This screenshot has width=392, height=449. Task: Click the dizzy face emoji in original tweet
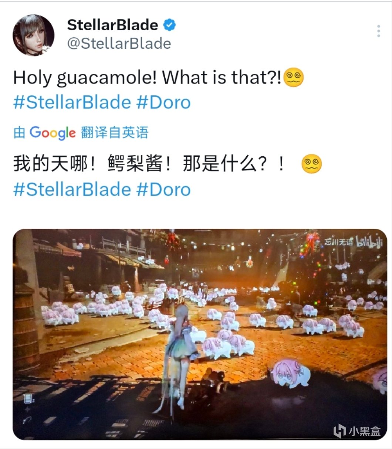pos(293,78)
